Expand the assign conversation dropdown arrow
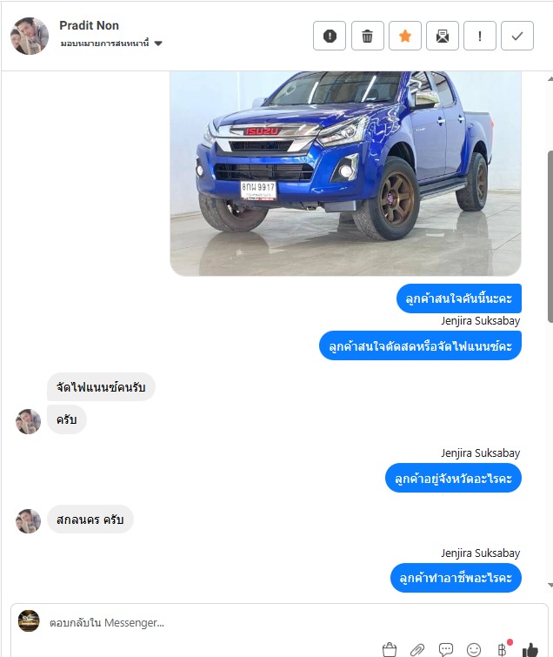This screenshot has height=657, width=553. pos(158,44)
